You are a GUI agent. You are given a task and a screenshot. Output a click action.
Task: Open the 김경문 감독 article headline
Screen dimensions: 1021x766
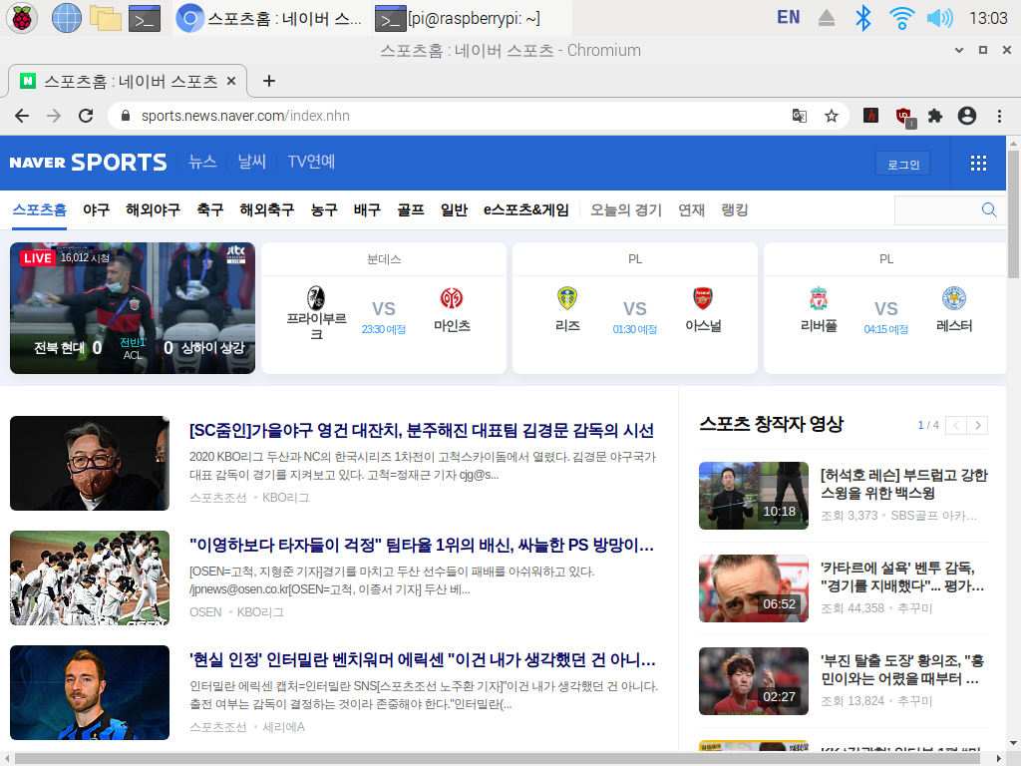(422, 431)
